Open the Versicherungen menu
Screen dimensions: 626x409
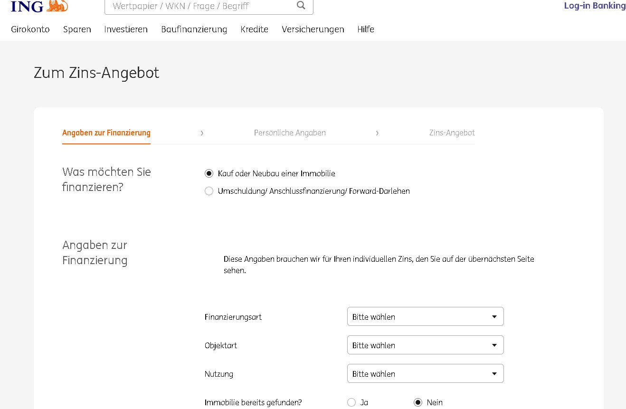pyautogui.click(x=313, y=29)
